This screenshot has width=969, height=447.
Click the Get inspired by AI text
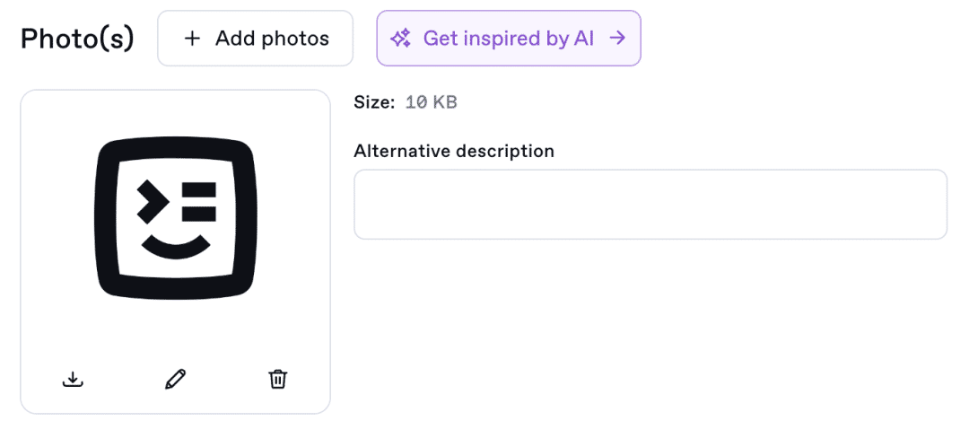(x=509, y=39)
